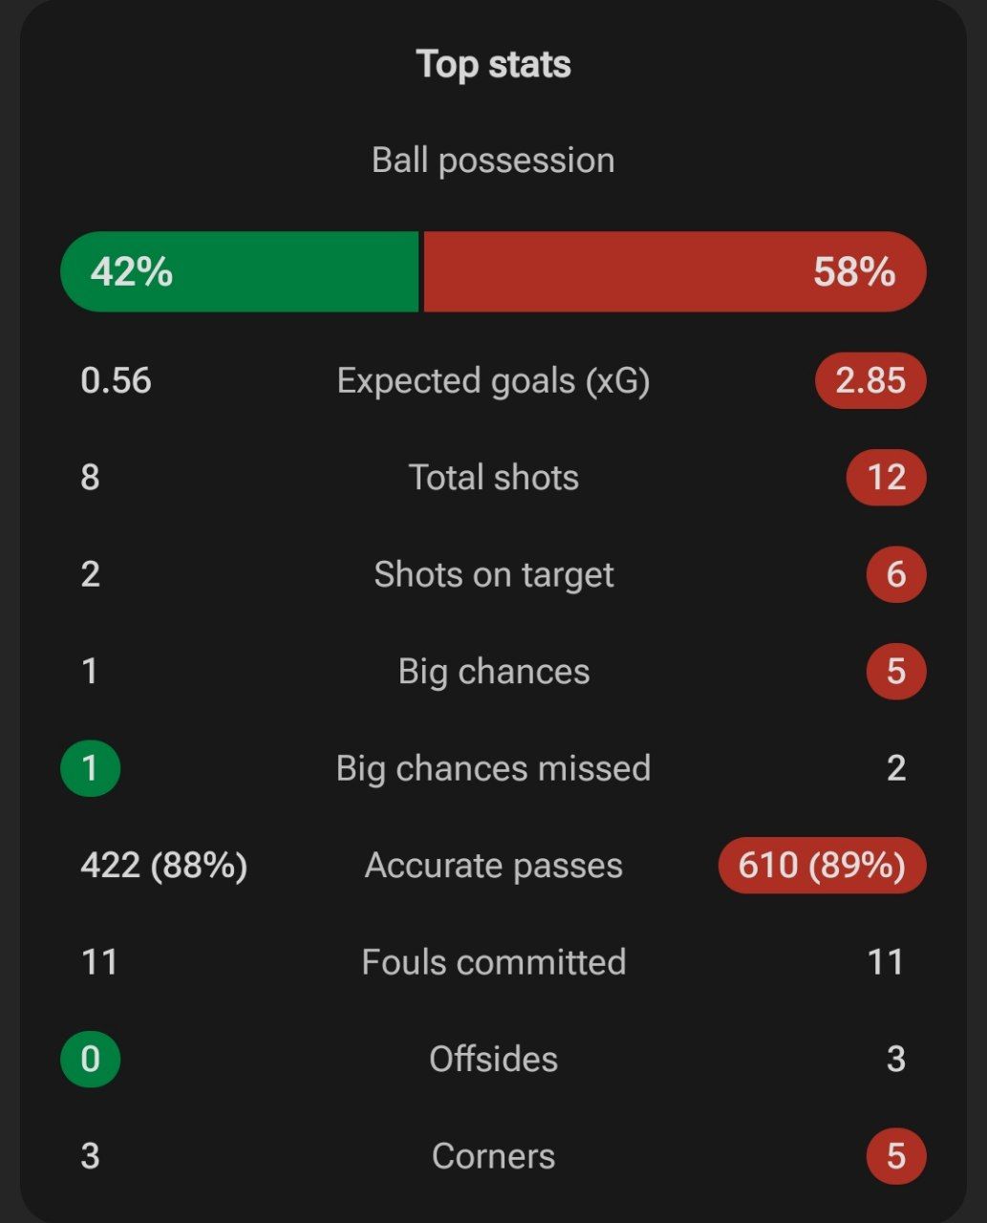Select the Top stats heading
The height and width of the screenshot is (1223, 987).
point(493,64)
